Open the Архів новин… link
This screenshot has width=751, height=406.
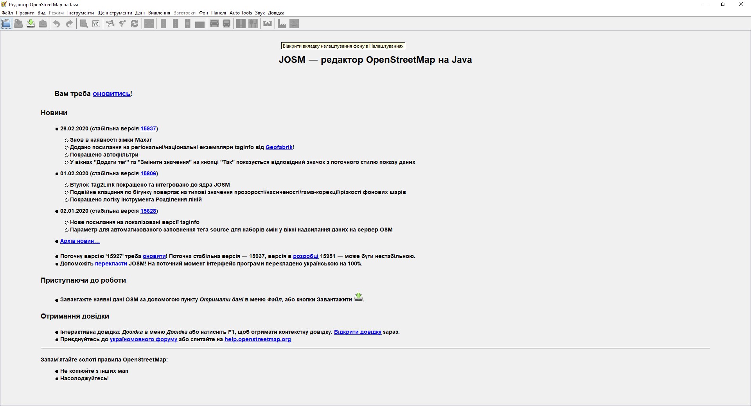80,241
